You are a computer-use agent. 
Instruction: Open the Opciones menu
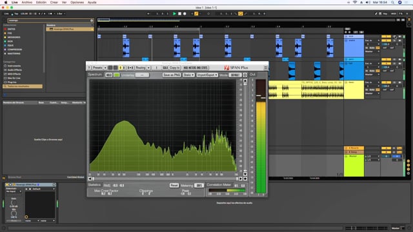click(77, 3)
